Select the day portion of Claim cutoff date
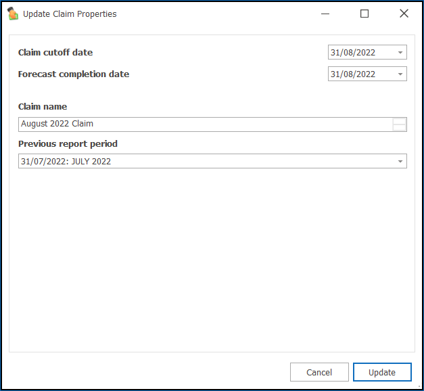 point(335,52)
